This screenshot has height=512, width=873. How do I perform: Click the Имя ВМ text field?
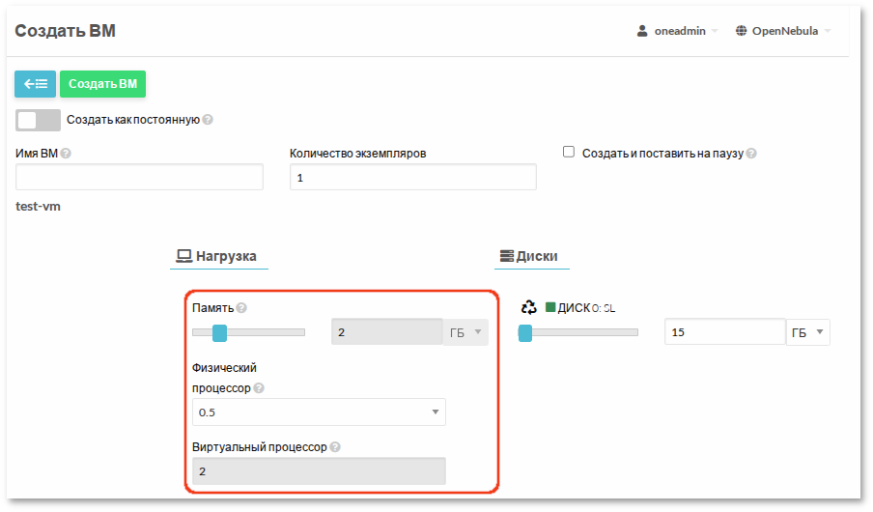140,178
